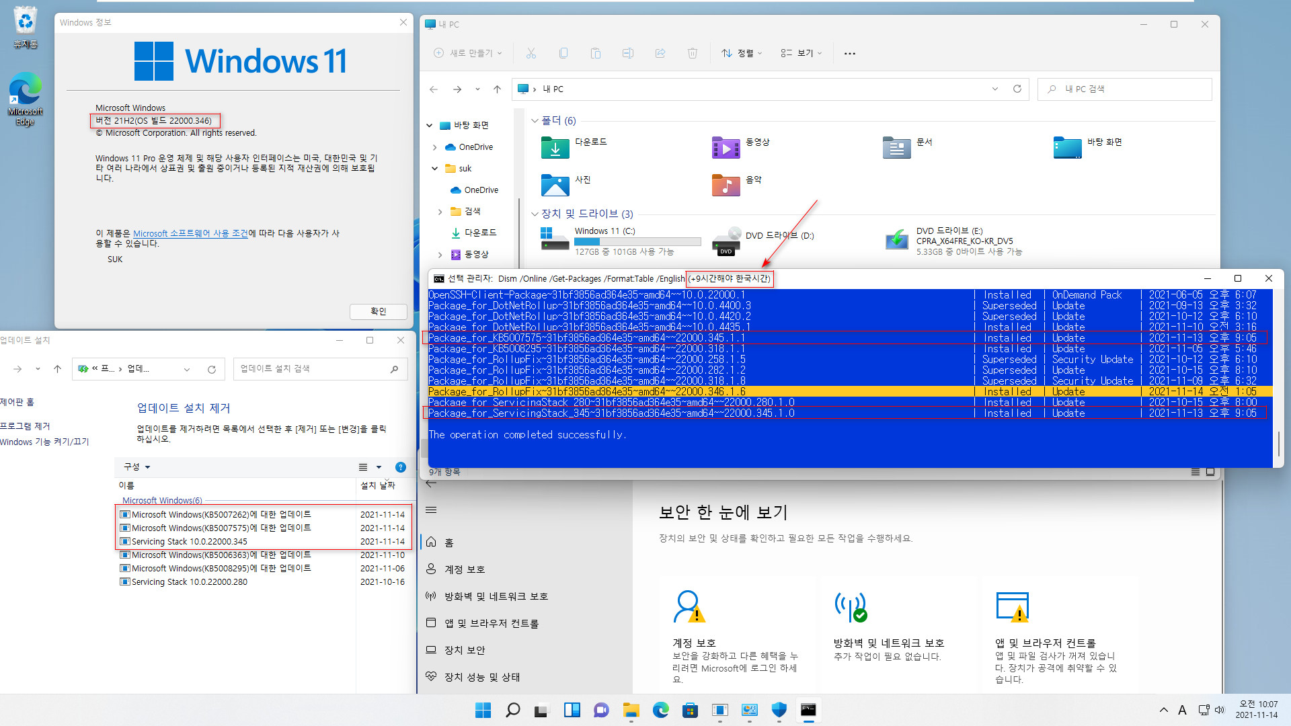Click the 내 PC 검색 search box

click(x=1124, y=89)
